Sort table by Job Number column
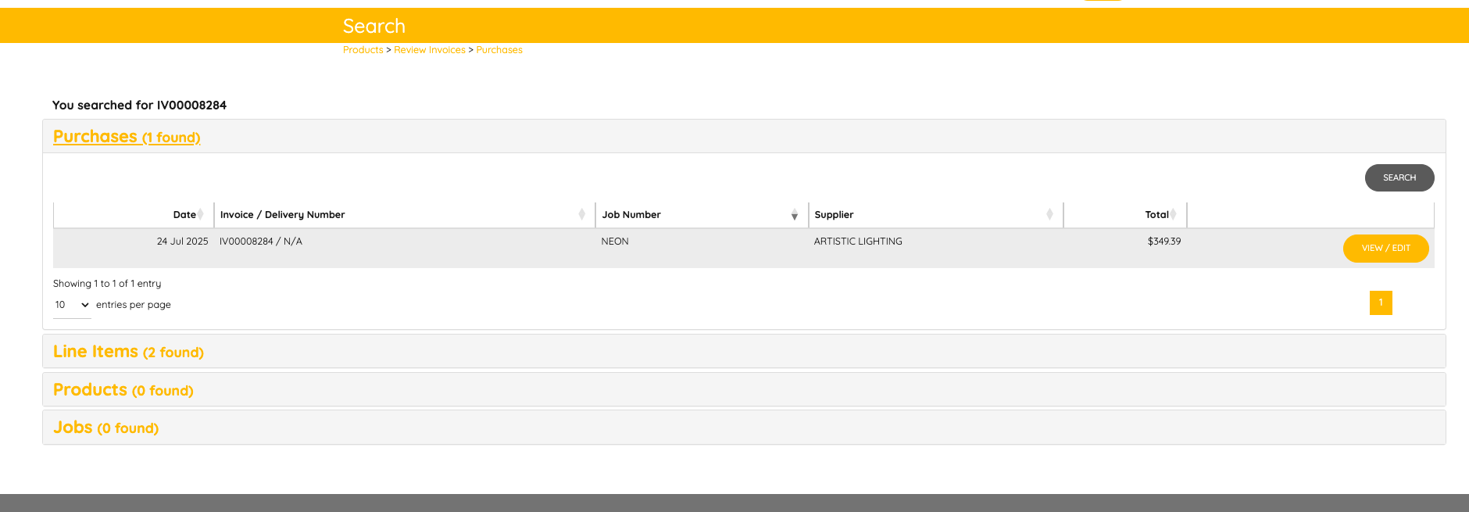This screenshot has height=512, width=1469. pyautogui.click(x=701, y=215)
